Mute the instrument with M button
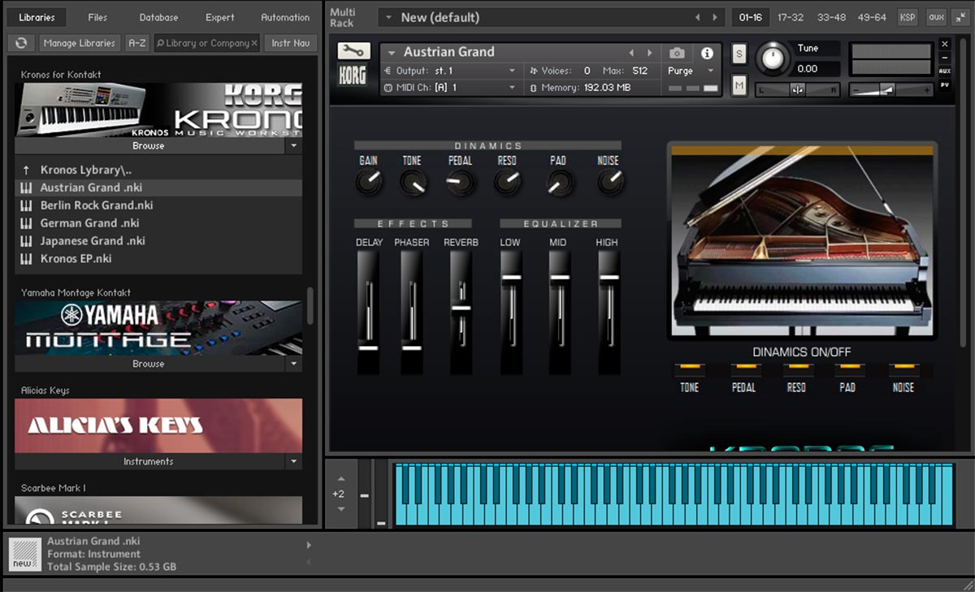 [739, 84]
